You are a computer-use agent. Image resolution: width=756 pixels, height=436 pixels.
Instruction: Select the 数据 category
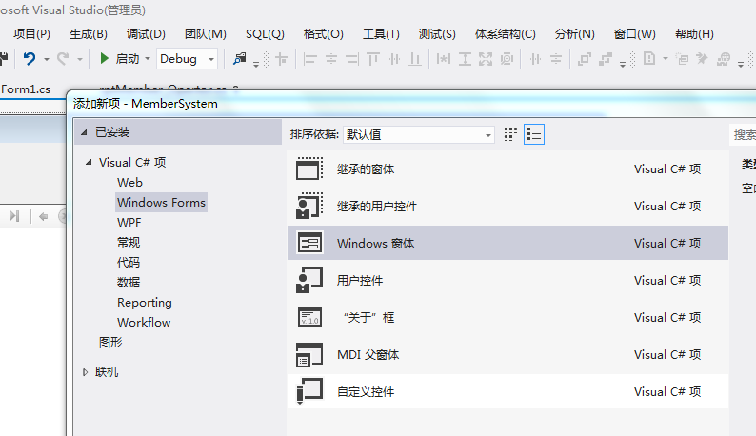[x=129, y=282]
